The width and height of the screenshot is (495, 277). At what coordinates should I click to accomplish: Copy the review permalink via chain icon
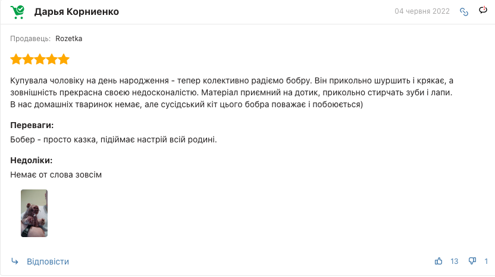463,12
